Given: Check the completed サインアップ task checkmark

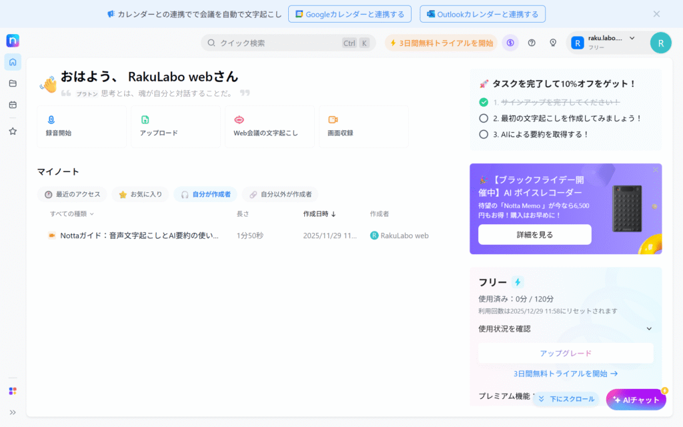Looking at the screenshot, I should [x=484, y=102].
